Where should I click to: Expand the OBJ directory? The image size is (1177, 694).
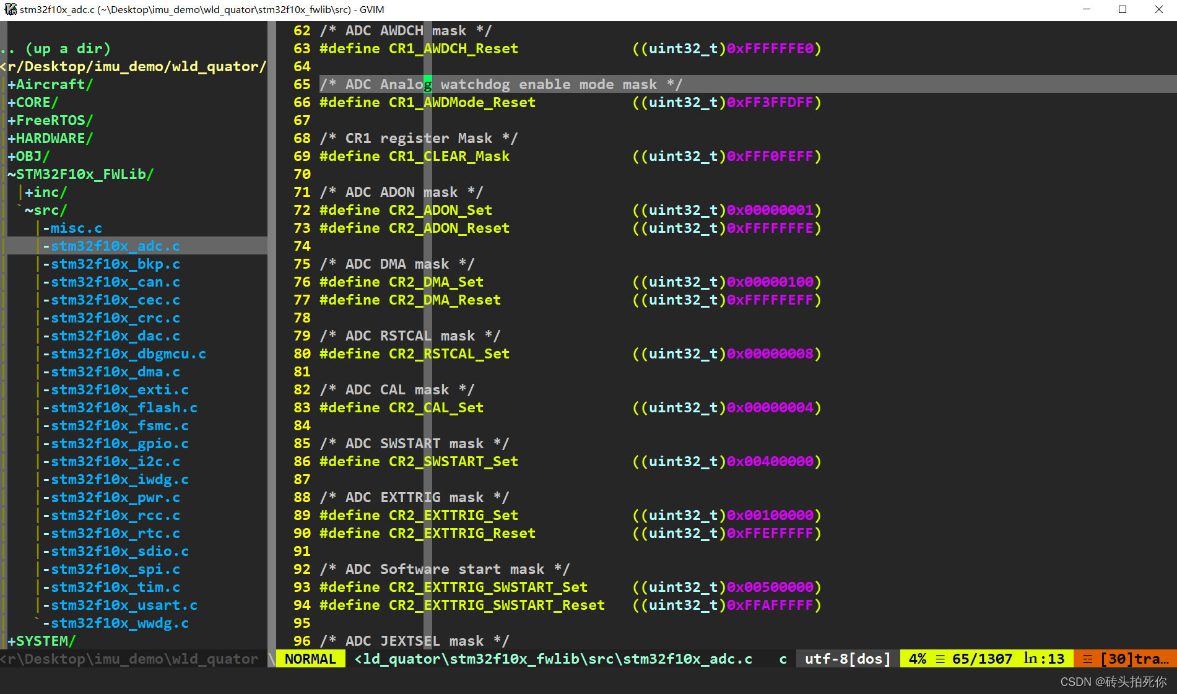coord(28,156)
